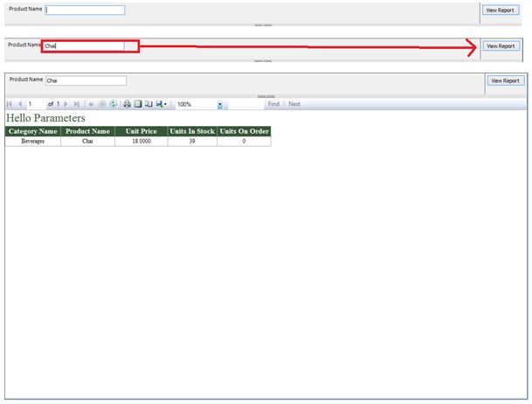Click the Find link in report toolbar
Screen dimensions: 532x404
tap(273, 104)
